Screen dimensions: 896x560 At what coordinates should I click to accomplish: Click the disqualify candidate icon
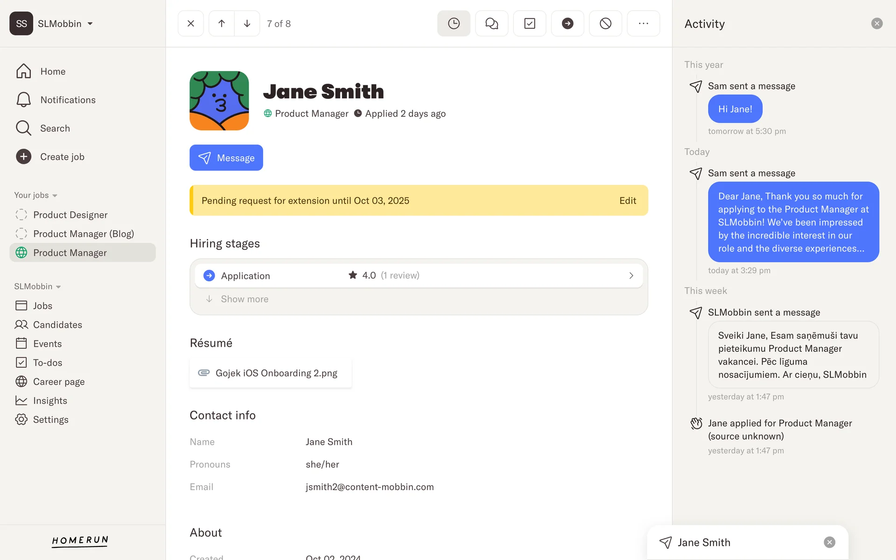click(605, 23)
